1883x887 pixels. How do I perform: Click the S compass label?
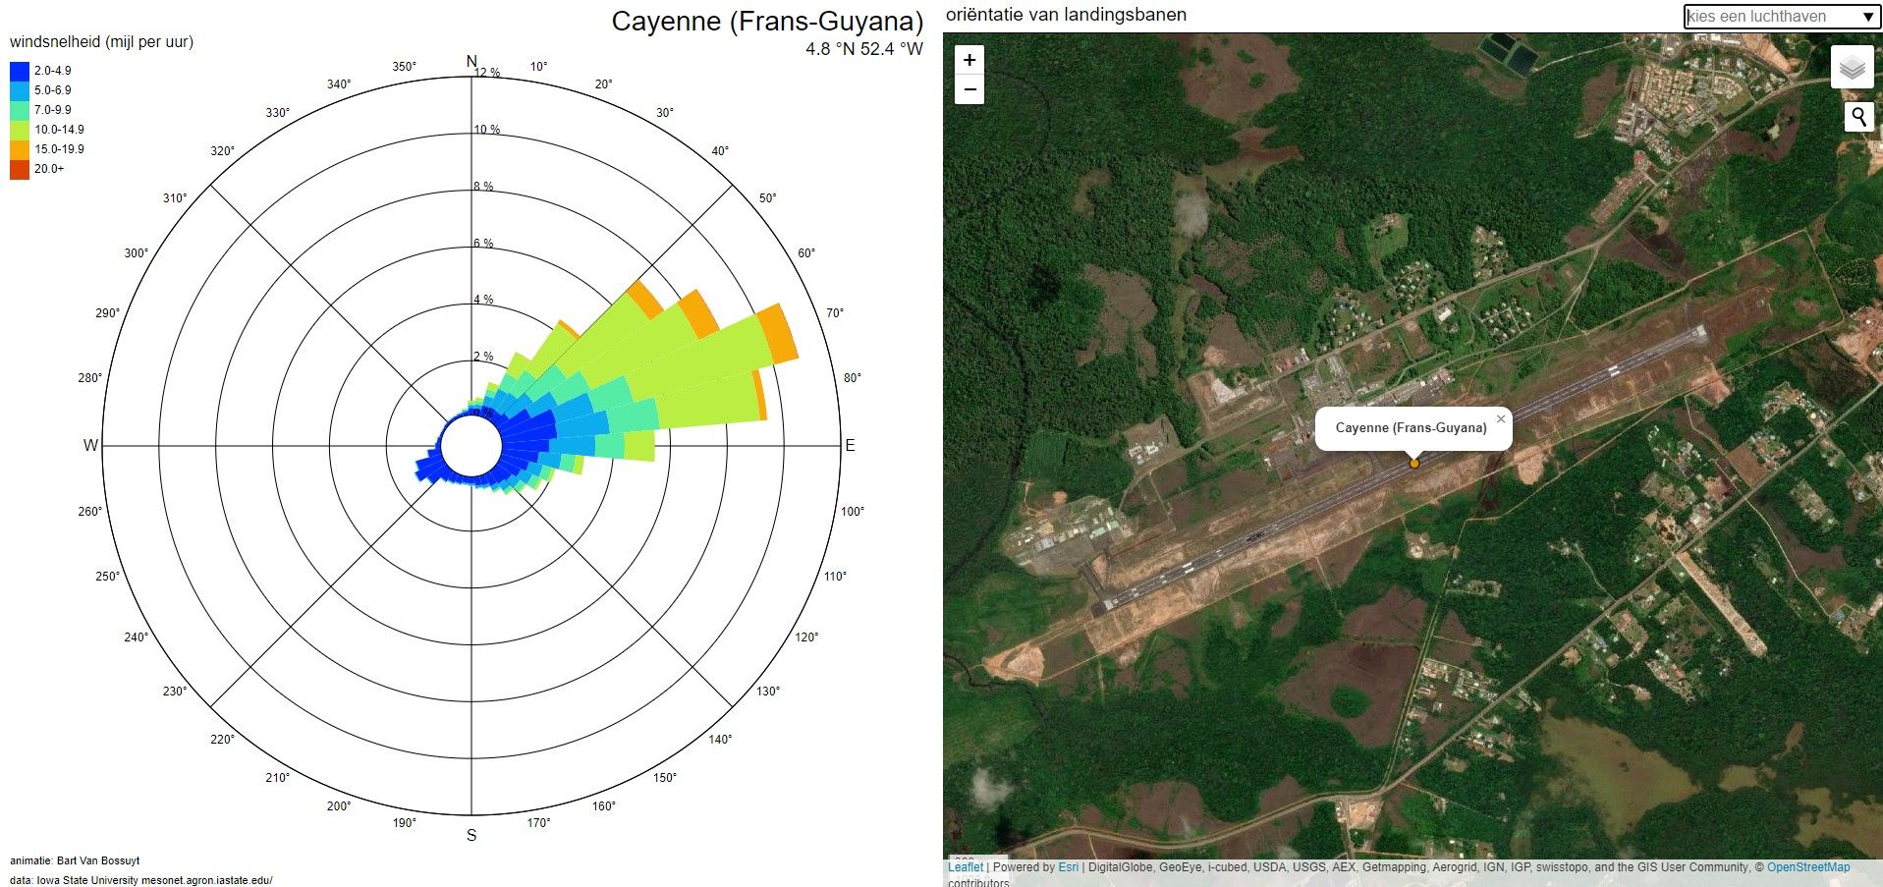pos(471,836)
